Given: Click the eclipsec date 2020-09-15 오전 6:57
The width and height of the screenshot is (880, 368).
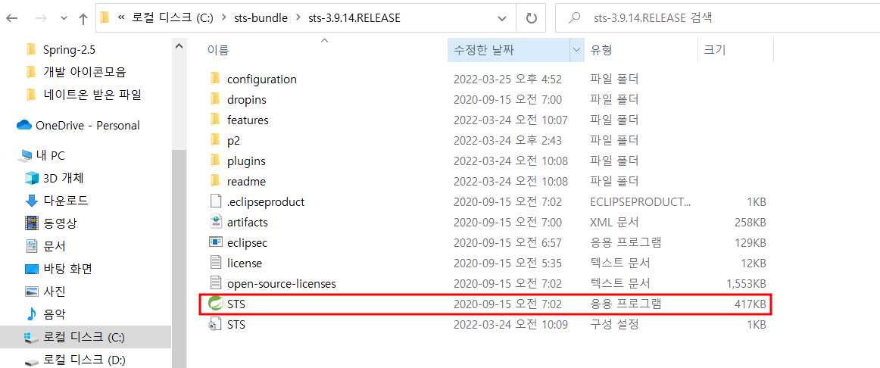Looking at the screenshot, I should point(508,242).
